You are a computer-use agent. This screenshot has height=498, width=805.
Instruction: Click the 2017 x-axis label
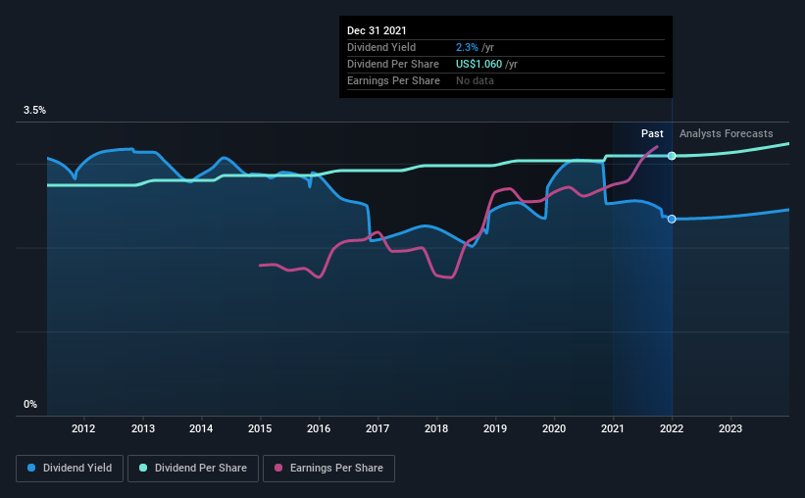pyautogui.click(x=377, y=428)
